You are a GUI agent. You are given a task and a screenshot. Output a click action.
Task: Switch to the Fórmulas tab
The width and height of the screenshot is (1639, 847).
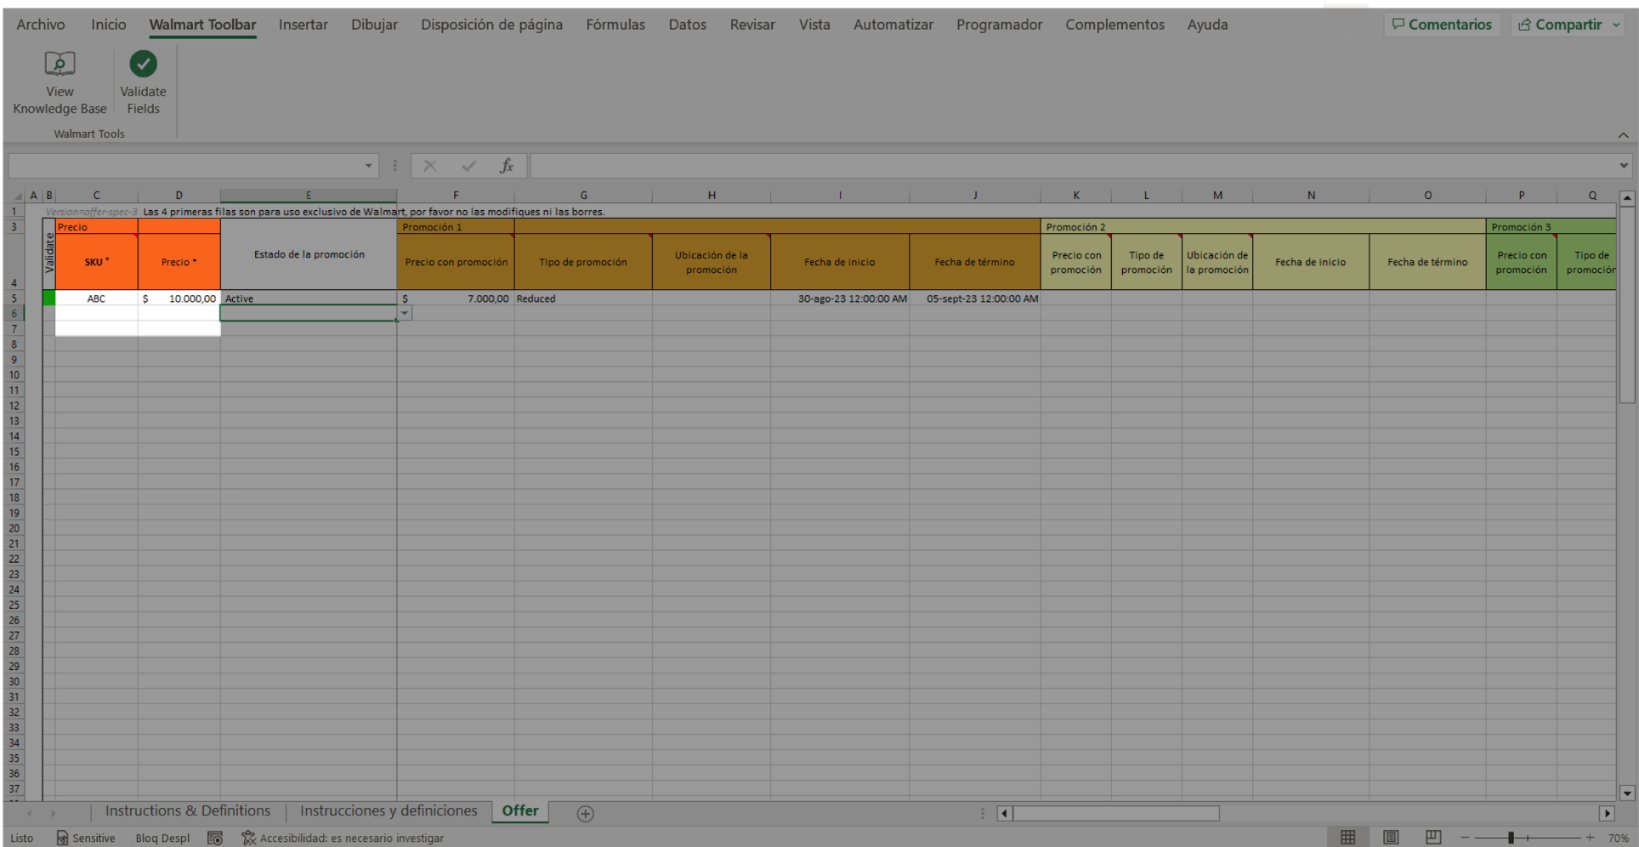(x=615, y=25)
